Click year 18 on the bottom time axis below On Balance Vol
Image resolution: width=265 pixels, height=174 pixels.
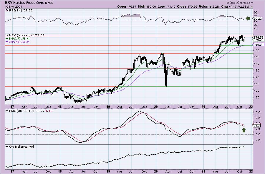[x=60, y=172]
